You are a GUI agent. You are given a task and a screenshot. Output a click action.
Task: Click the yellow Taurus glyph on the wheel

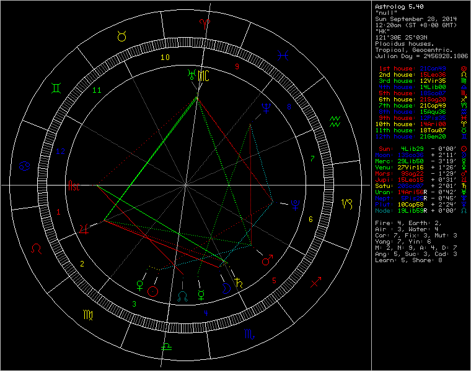coord(121,36)
